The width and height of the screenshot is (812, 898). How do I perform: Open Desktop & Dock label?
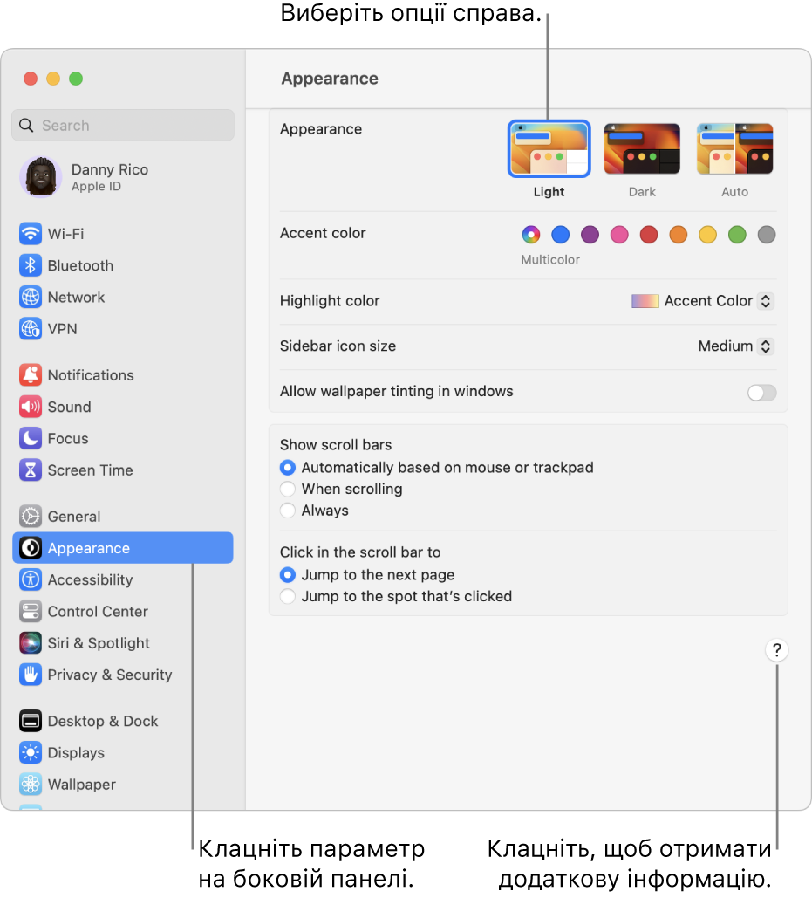coord(103,721)
